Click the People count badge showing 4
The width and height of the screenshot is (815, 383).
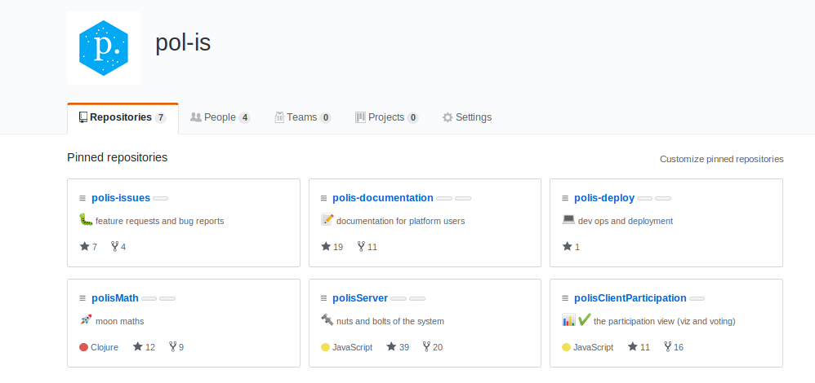point(244,118)
